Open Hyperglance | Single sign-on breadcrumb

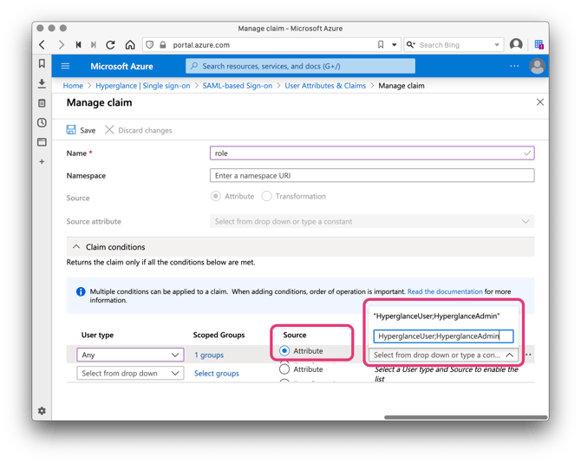point(143,86)
